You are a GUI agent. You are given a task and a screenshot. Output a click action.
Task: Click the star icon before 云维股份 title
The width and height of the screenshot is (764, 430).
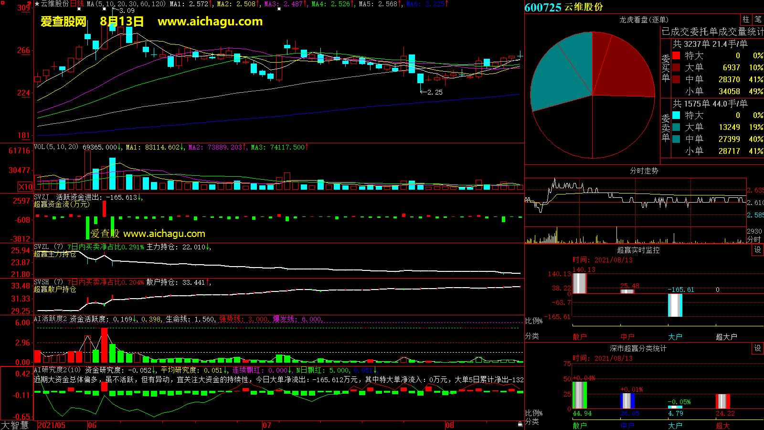pyautogui.click(x=37, y=4)
